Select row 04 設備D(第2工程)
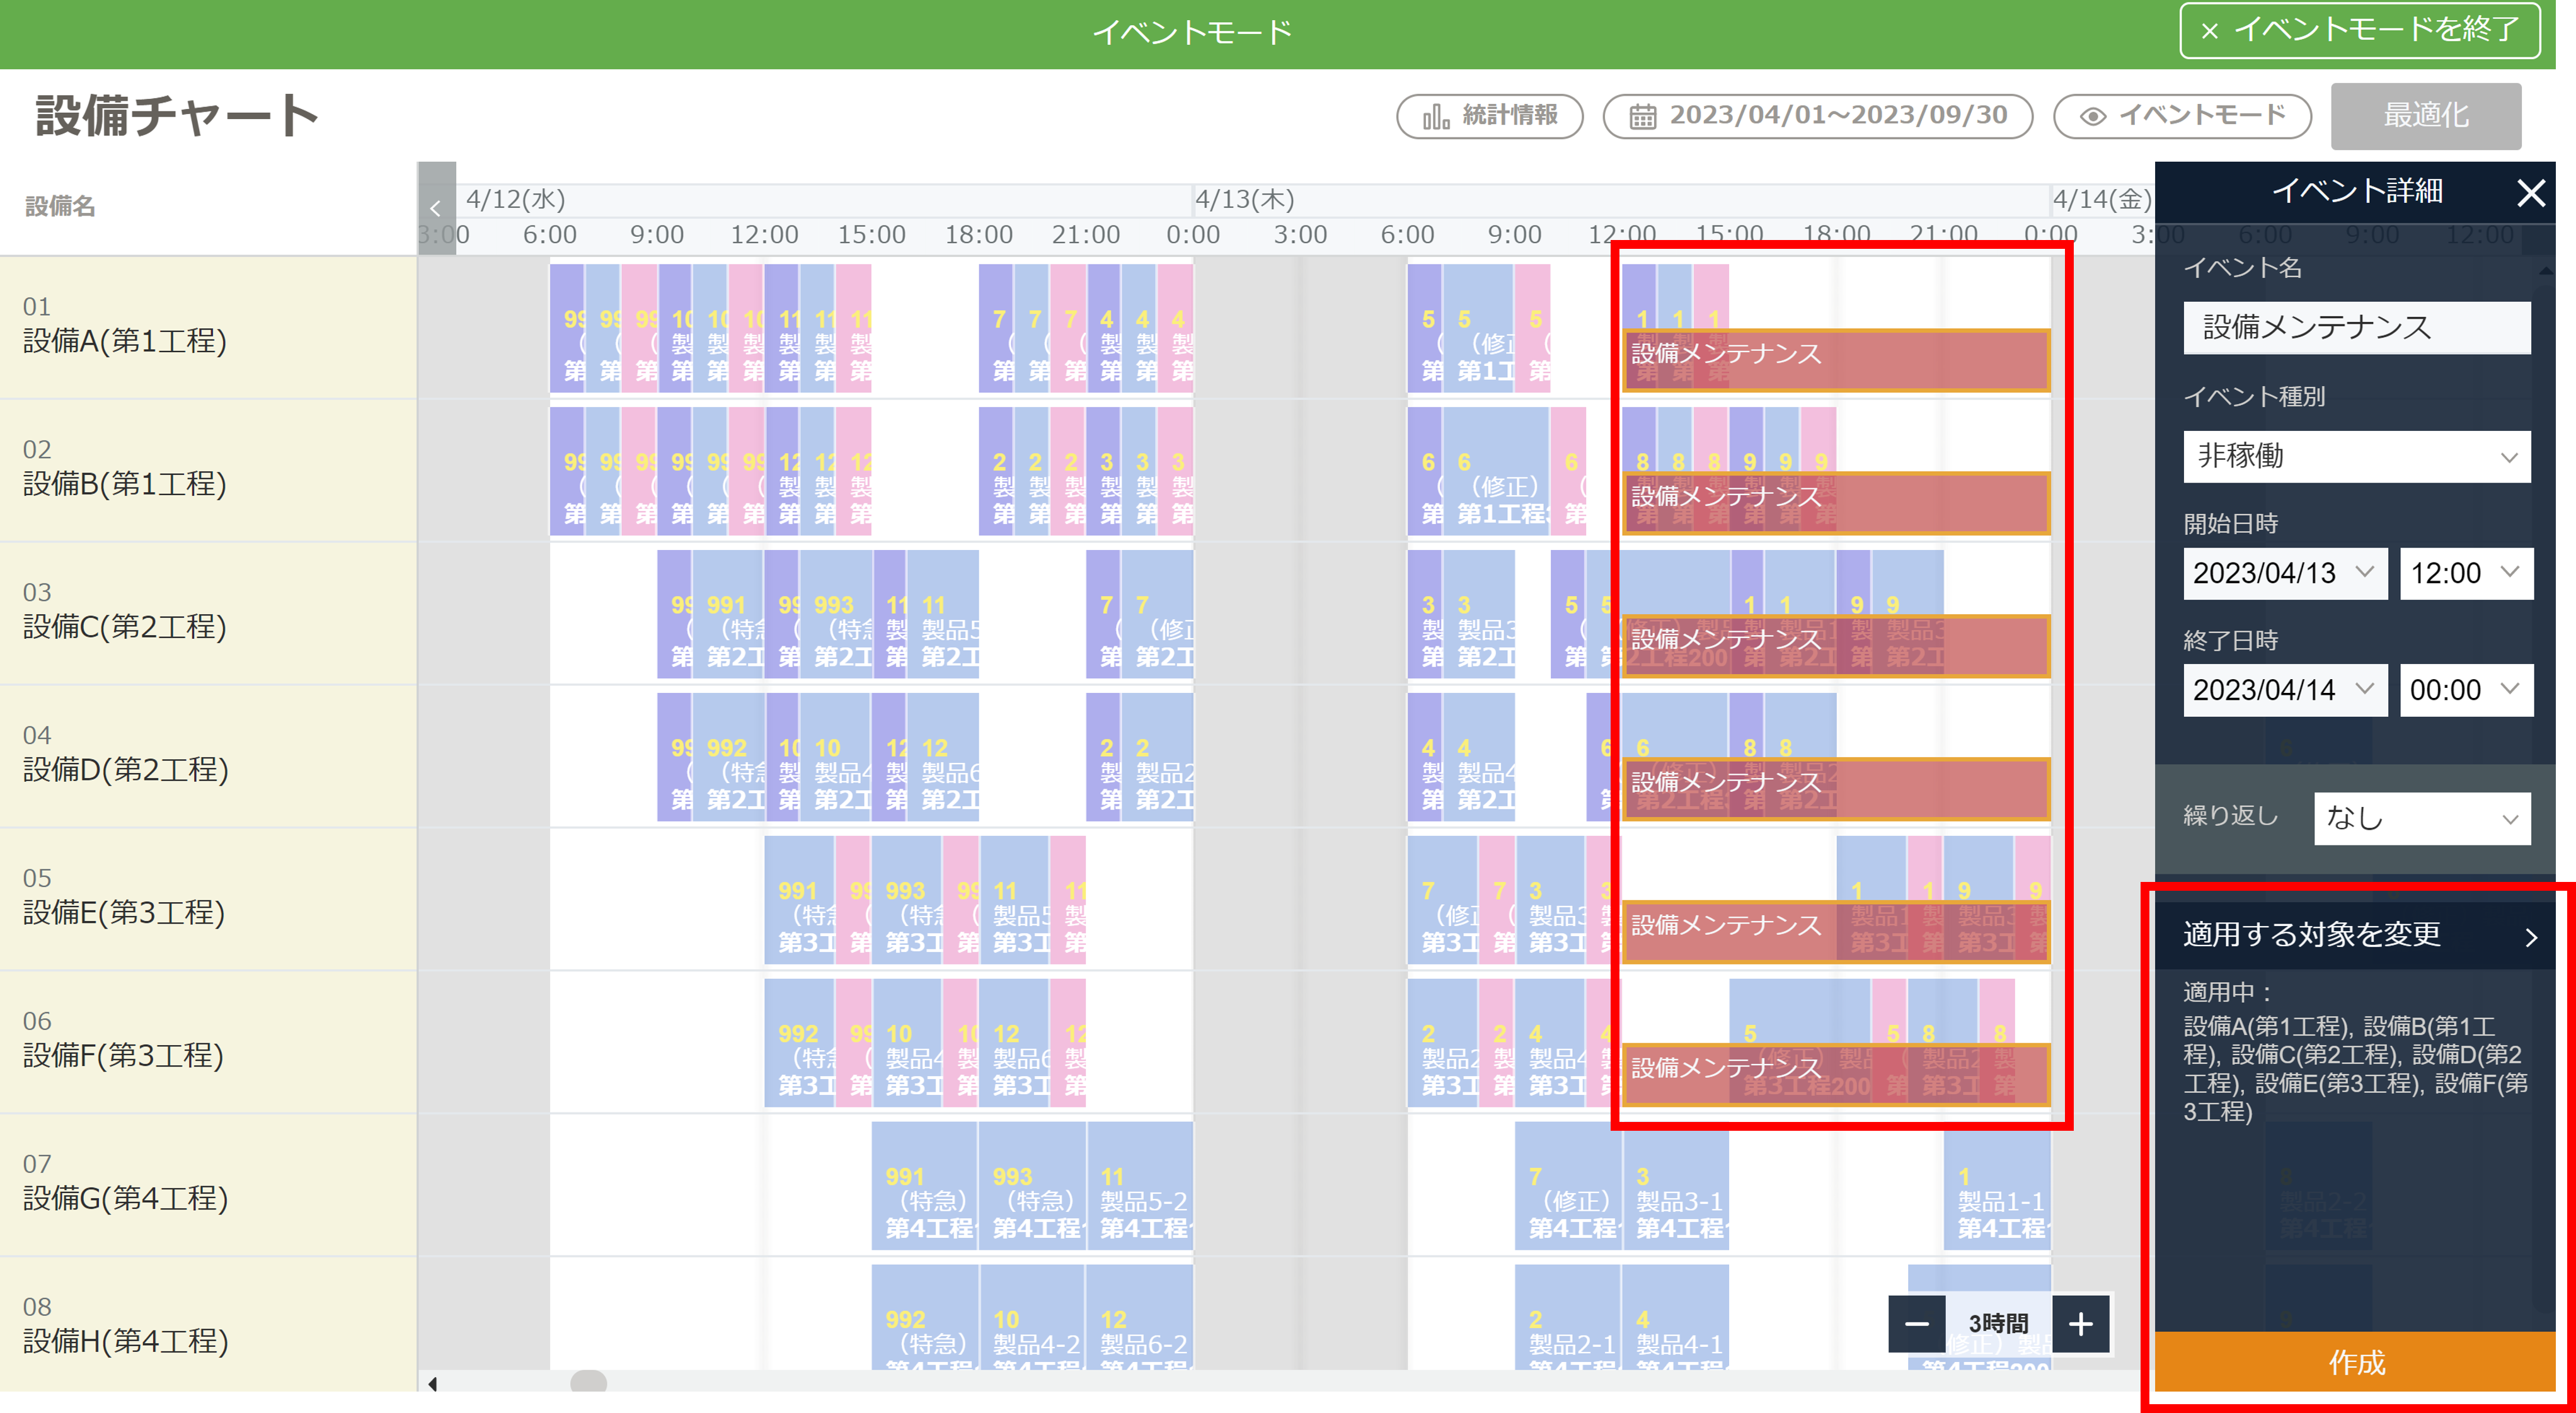 point(208,756)
